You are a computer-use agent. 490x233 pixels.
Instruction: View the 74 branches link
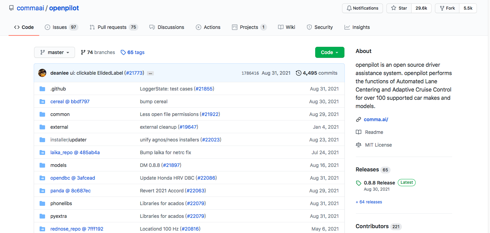tap(98, 52)
